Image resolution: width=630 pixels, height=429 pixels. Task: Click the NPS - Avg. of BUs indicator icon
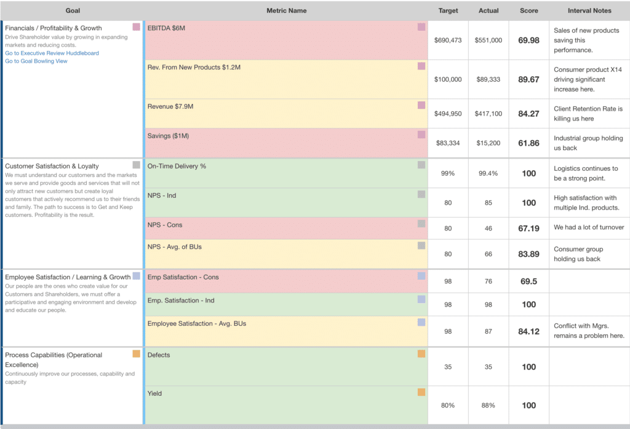point(421,245)
